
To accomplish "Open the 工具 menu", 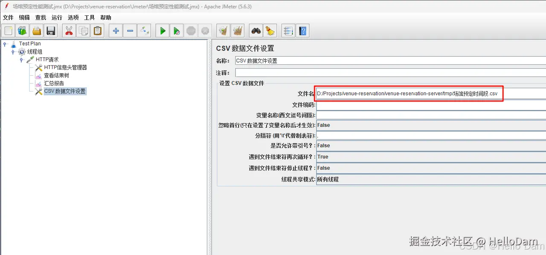I will click(89, 17).
